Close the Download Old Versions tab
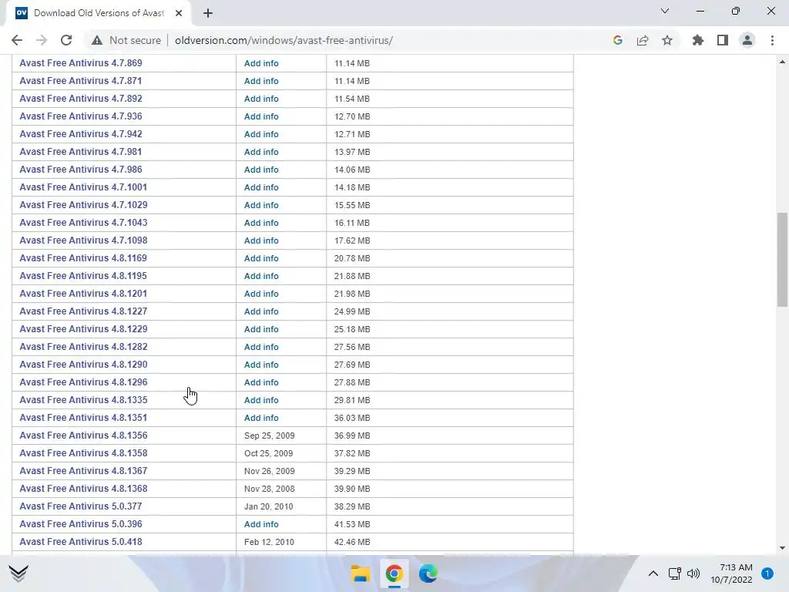 pos(179,13)
